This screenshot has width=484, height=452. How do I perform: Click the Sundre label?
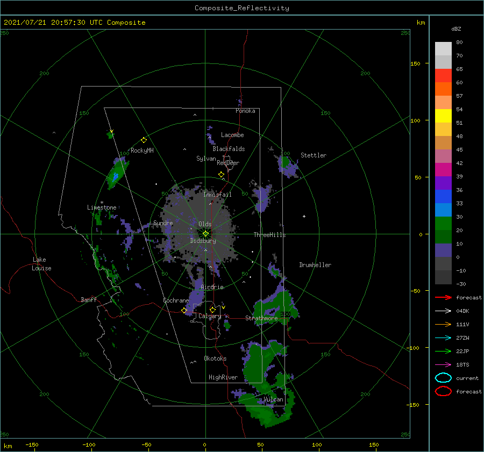tap(163, 223)
